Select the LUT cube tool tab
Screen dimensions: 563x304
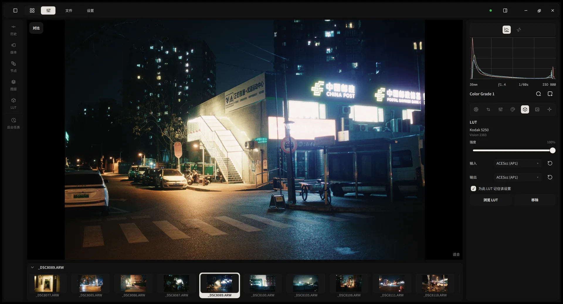pyautogui.click(x=525, y=109)
